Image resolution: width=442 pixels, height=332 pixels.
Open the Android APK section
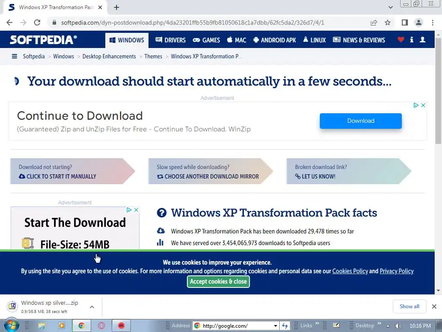275,40
